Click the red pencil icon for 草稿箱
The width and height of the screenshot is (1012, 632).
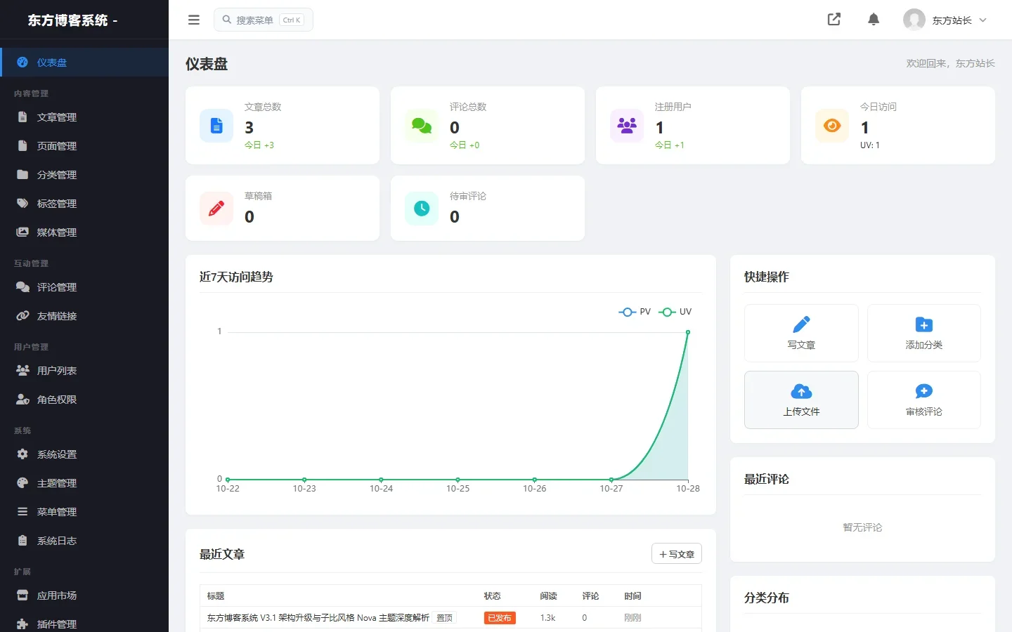click(216, 209)
